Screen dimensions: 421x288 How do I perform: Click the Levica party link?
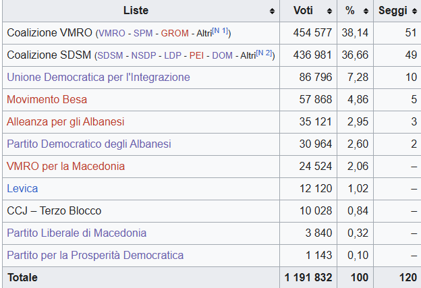tap(22, 189)
